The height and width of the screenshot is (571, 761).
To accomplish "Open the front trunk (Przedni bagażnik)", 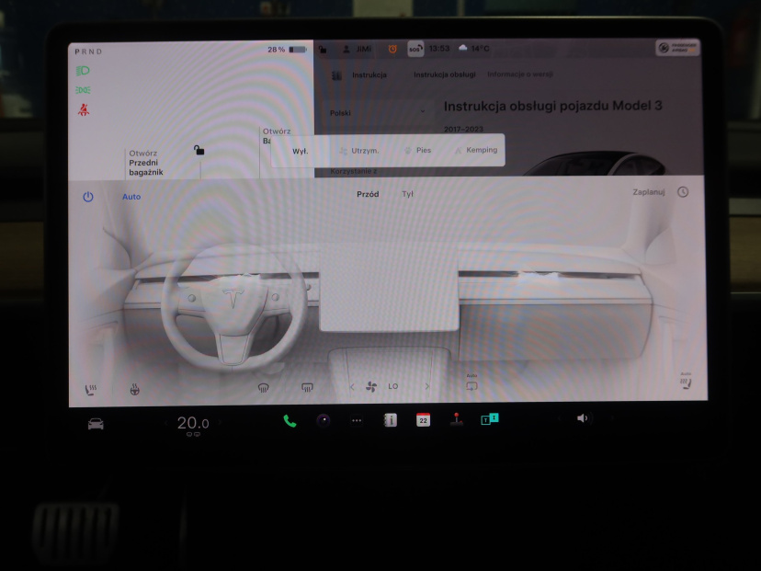I will click(145, 163).
